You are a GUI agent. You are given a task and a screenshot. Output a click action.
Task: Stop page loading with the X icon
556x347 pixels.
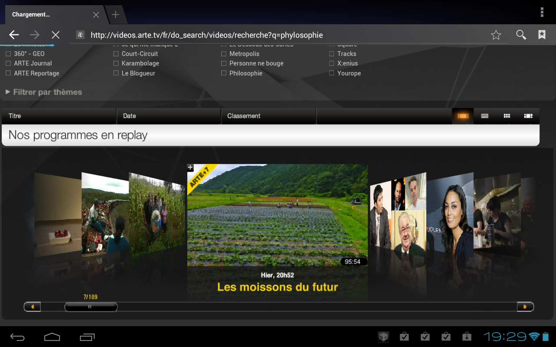(56, 35)
